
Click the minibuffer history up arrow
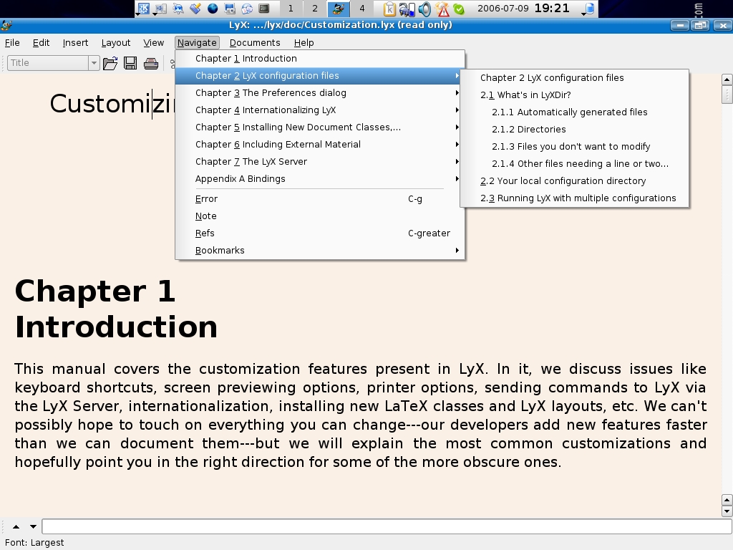(16, 527)
